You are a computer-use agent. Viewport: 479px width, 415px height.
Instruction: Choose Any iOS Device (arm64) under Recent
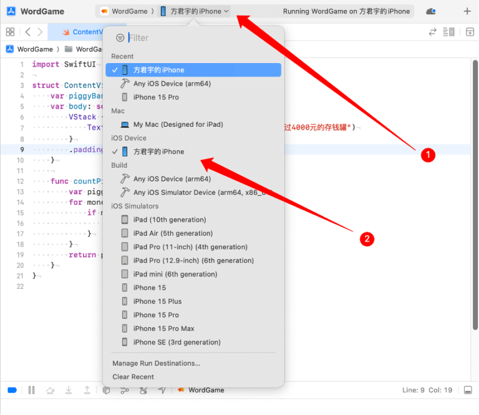[193, 84]
